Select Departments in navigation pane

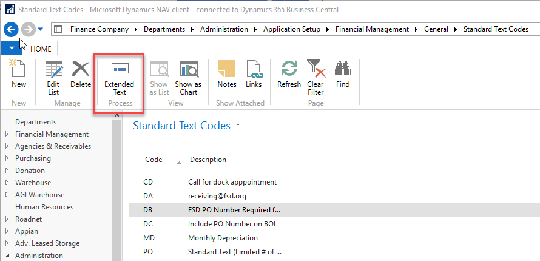(x=36, y=122)
